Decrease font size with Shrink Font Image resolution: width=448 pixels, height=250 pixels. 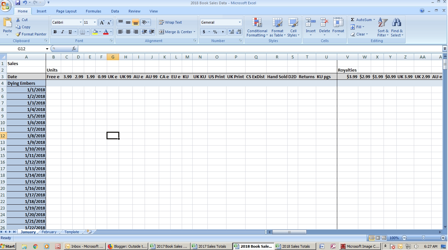(x=109, y=22)
